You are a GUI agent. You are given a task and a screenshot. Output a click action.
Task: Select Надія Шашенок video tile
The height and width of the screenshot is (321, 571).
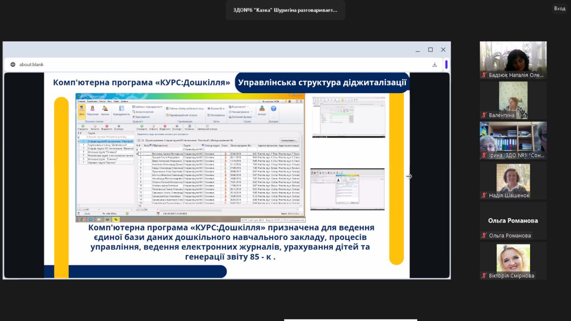pos(513,181)
